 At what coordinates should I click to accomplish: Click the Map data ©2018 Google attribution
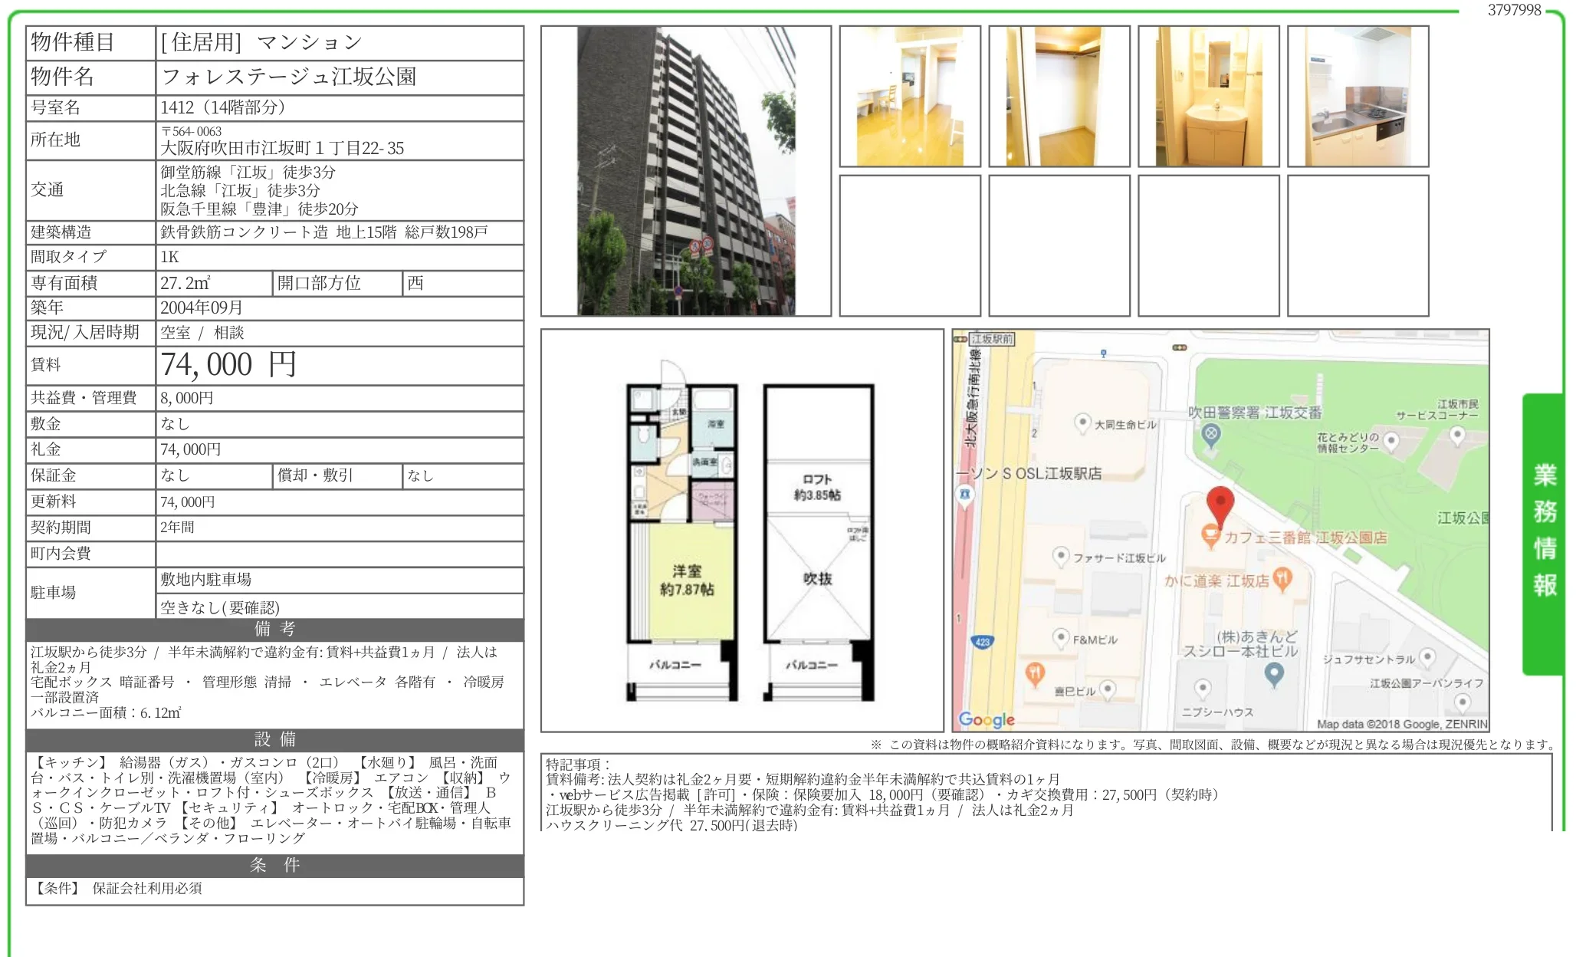(x=1401, y=724)
